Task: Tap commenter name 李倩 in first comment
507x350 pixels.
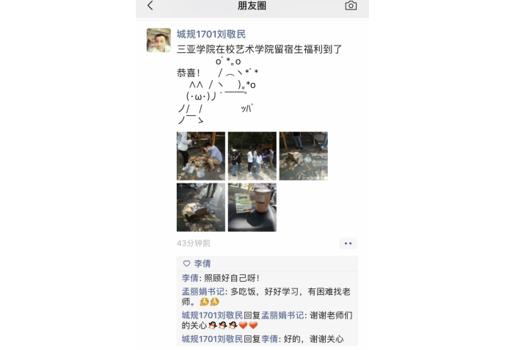Action: coord(190,278)
